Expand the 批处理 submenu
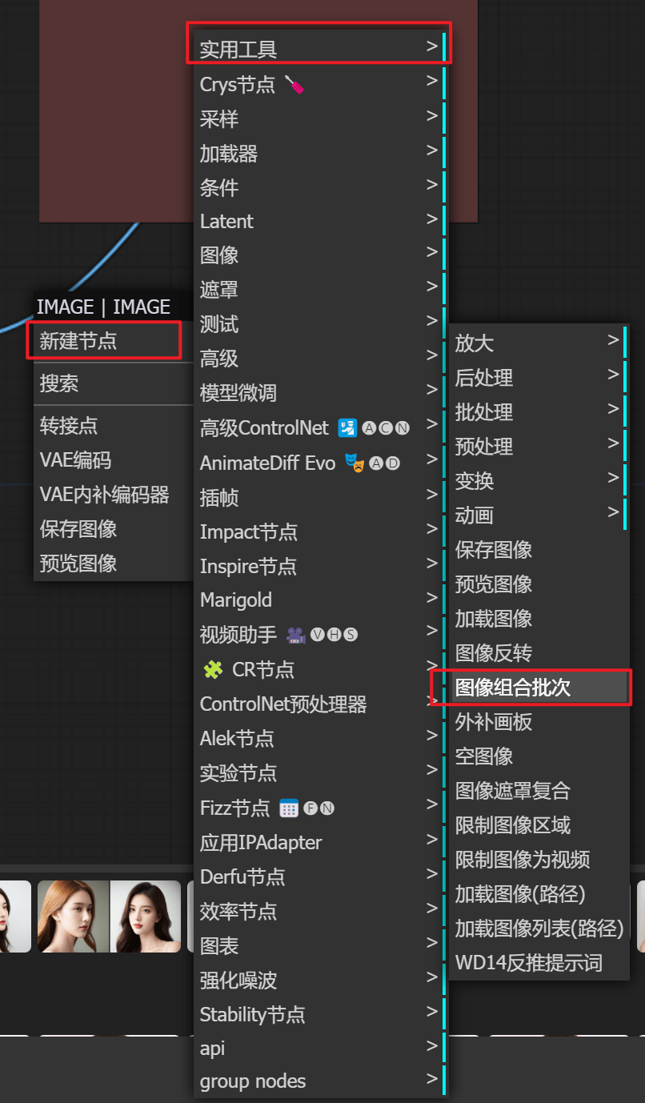 pos(539,411)
